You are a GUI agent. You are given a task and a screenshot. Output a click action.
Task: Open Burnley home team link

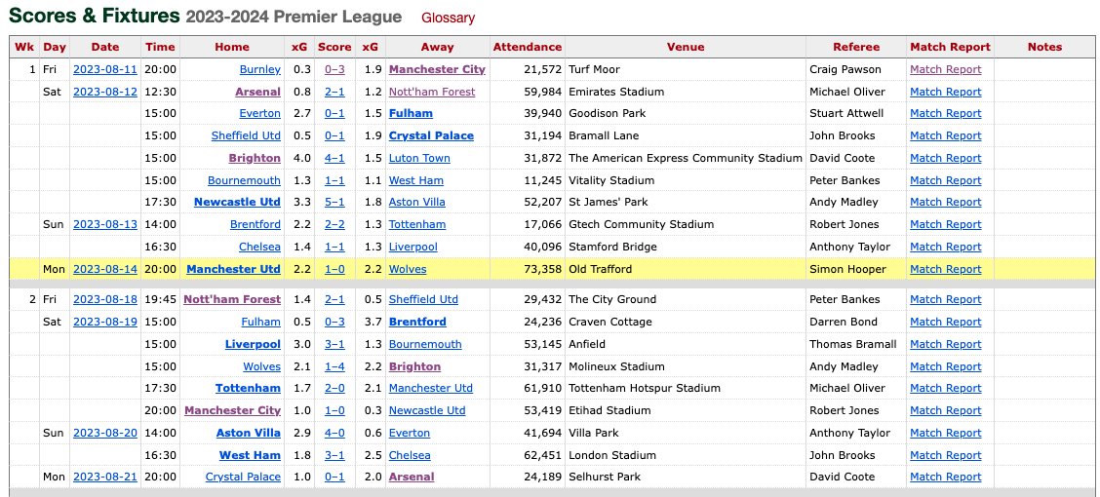259,69
